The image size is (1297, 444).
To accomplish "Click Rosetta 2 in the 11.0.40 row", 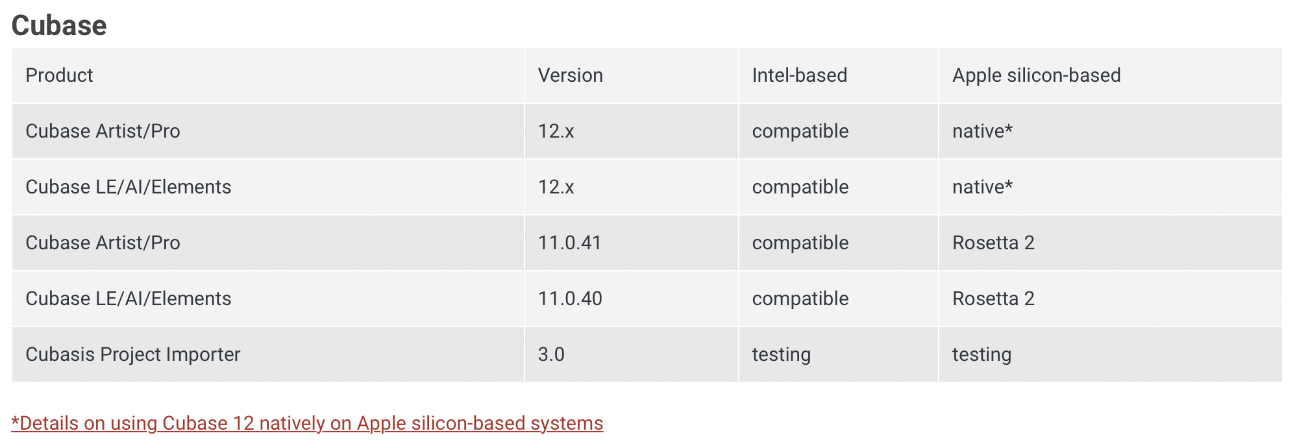I will (993, 299).
